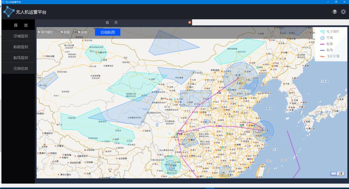Open help via the question mark icon

335,12
